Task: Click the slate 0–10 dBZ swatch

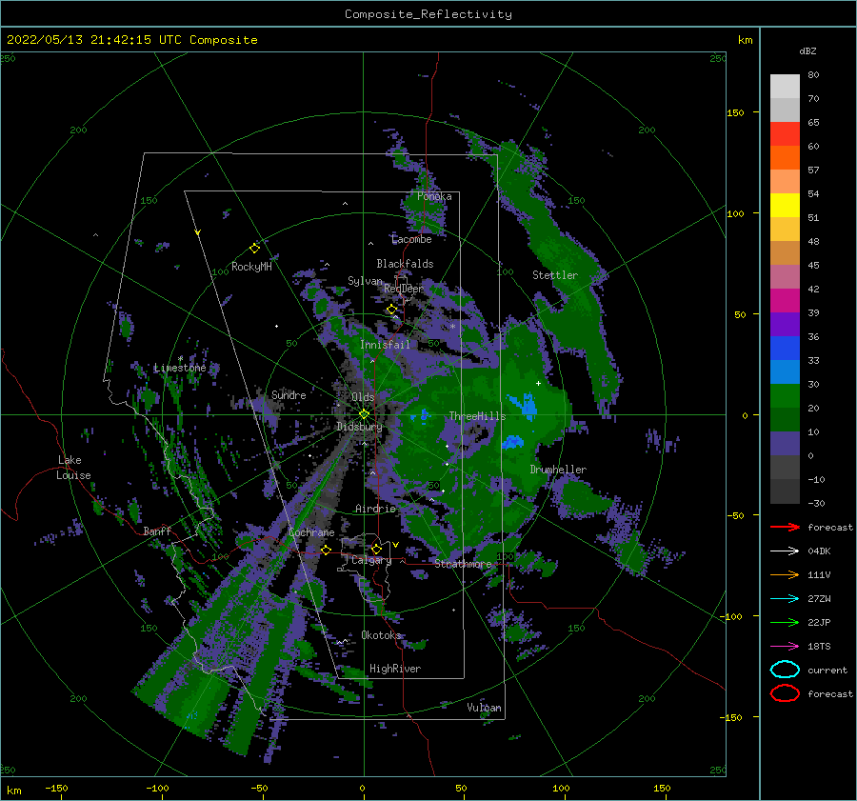Action: pyautogui.click(x=785, y=444)
